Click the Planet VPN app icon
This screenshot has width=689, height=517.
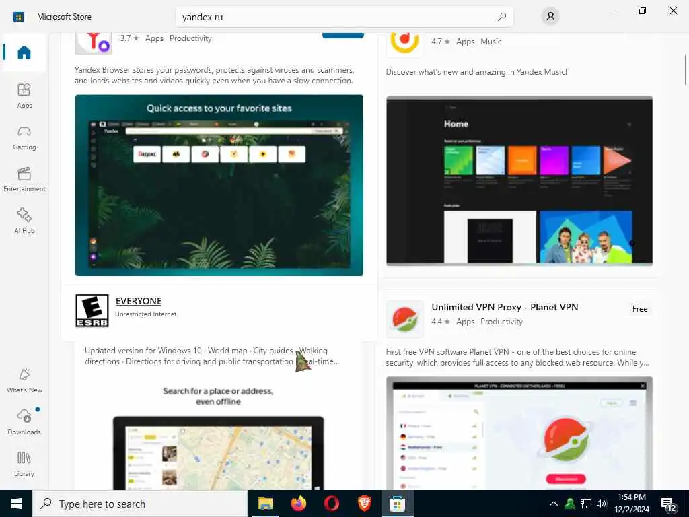pyautogui.click(x=404, y=318)
